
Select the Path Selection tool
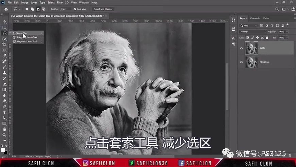4,118
